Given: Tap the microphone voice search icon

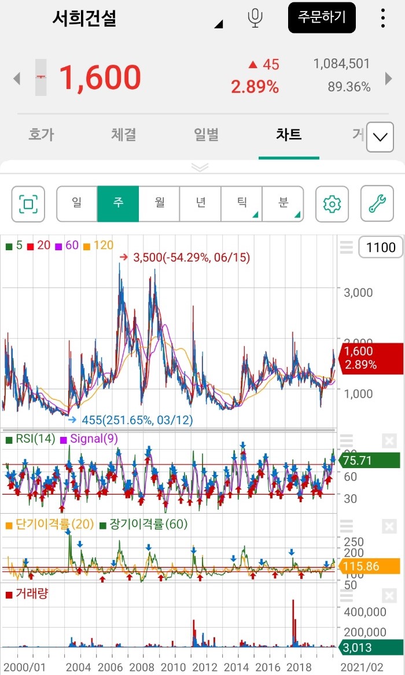Looking at the screenshot, I should tap(255, 18).
